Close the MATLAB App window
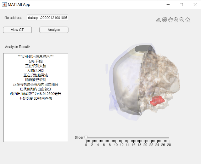Image resolution: width=201 pixels, height=164 pixels. (x=195, y=5)
